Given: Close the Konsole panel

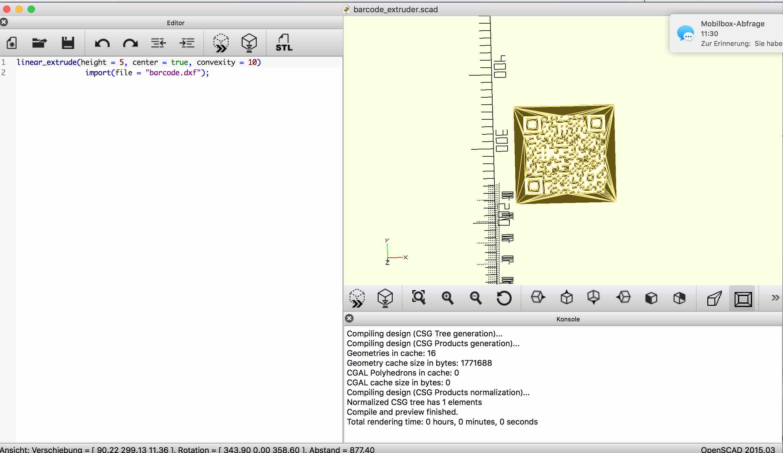Looking at the screenshot, I should coord(349,319).
